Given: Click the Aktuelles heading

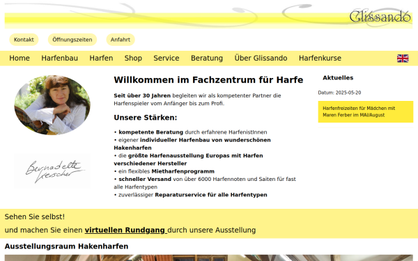Looking at the screenshot, I should (x=338, y=78).
